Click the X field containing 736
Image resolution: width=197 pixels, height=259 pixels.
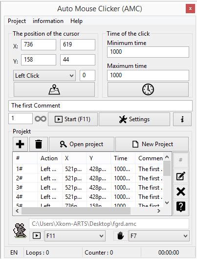click(x=39, y=44)
